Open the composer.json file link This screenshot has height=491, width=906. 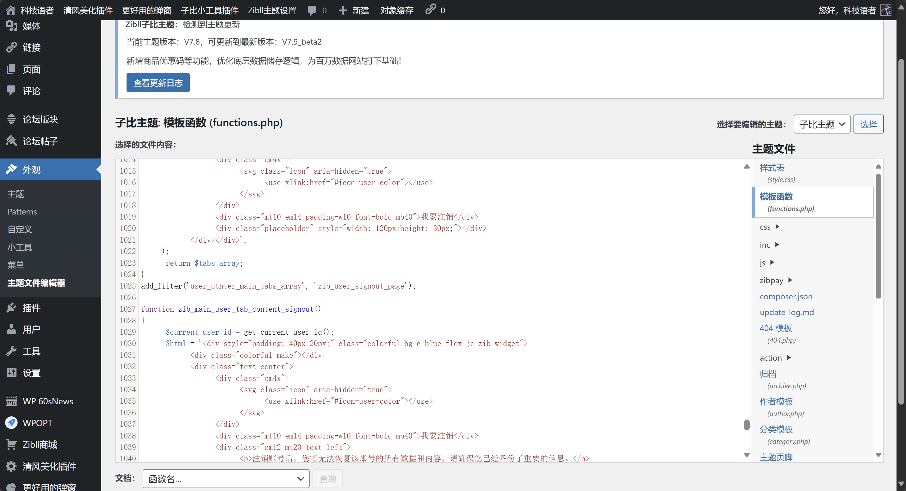coord(786,296)
